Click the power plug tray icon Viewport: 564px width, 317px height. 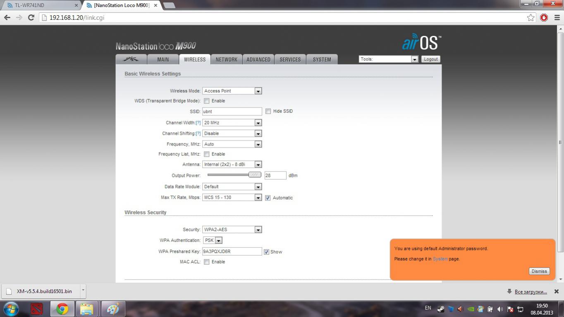coord(490,309)
